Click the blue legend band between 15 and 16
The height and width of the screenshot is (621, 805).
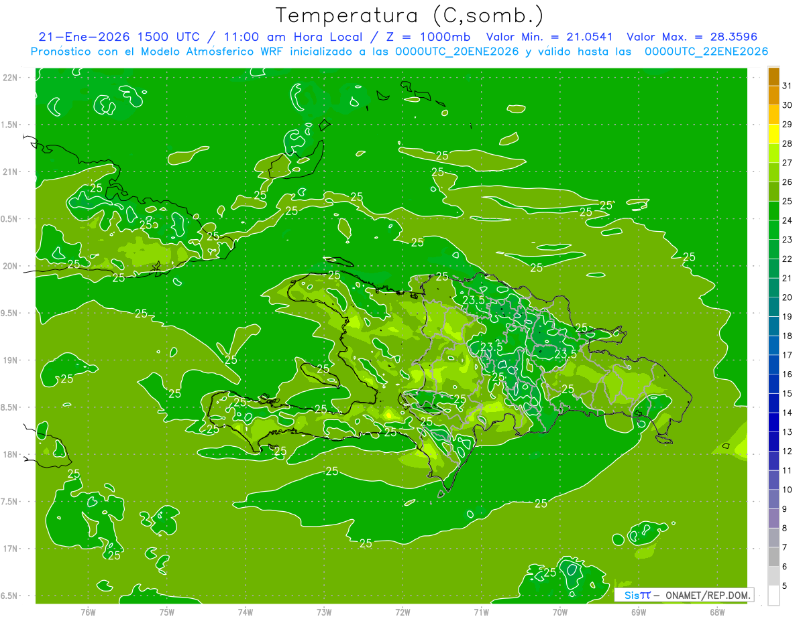[773, 384]
